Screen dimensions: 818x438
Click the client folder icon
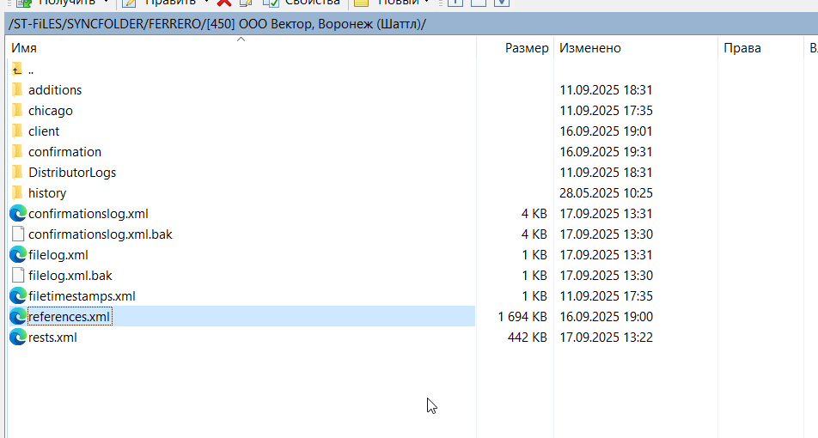(x=17, y=131)
